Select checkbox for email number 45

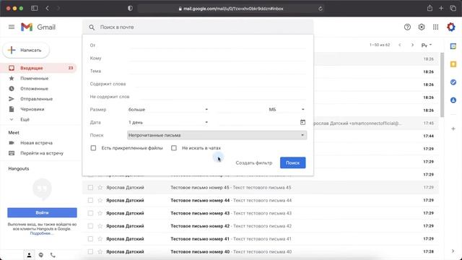point(90,188)
